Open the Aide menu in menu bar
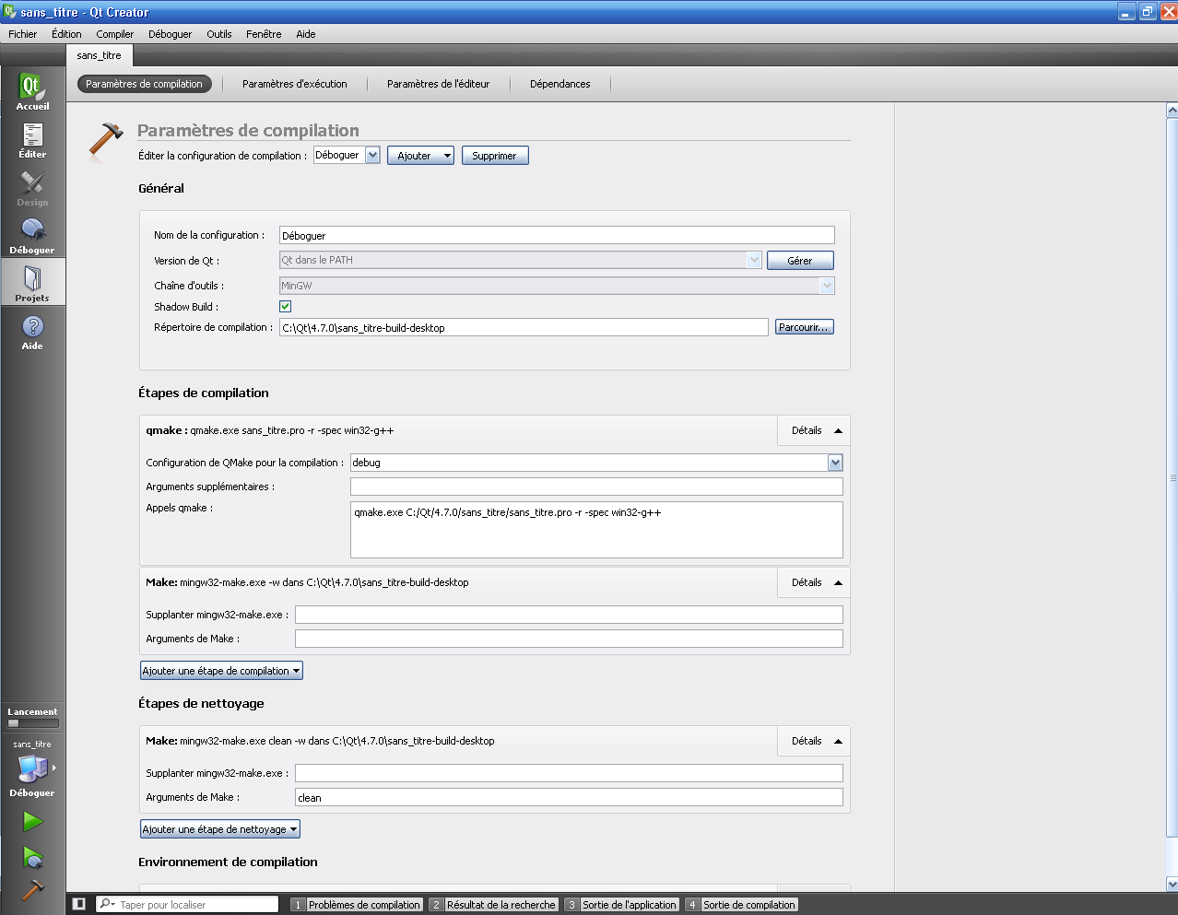The height and width of the screenshot is (915, 1178). click(306, 34)
